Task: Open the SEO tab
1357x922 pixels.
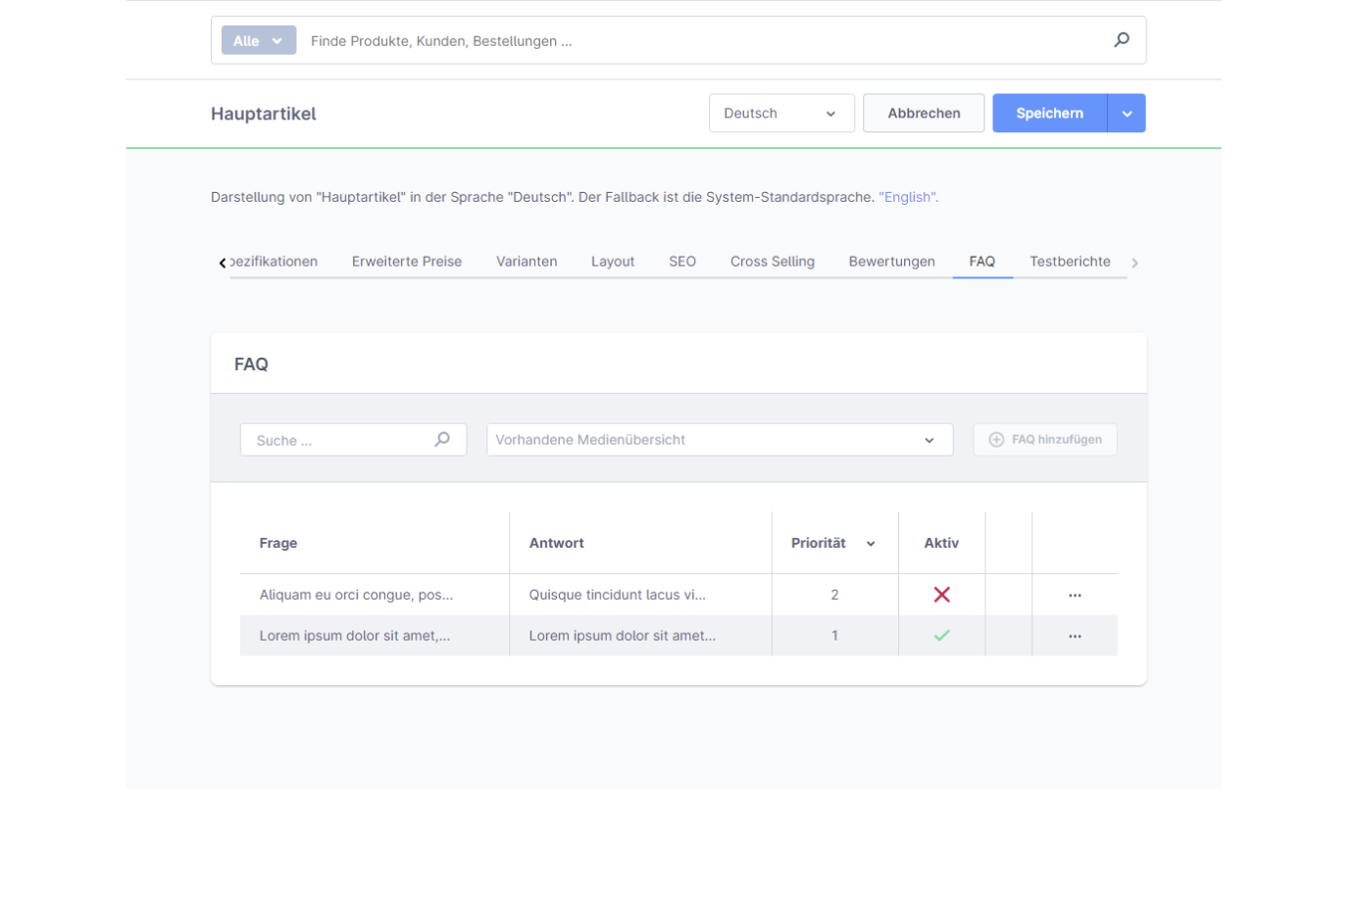Action: point(682,262)
